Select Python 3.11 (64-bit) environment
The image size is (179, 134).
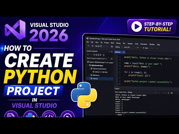pyautogui.click(x=101, y=72)
